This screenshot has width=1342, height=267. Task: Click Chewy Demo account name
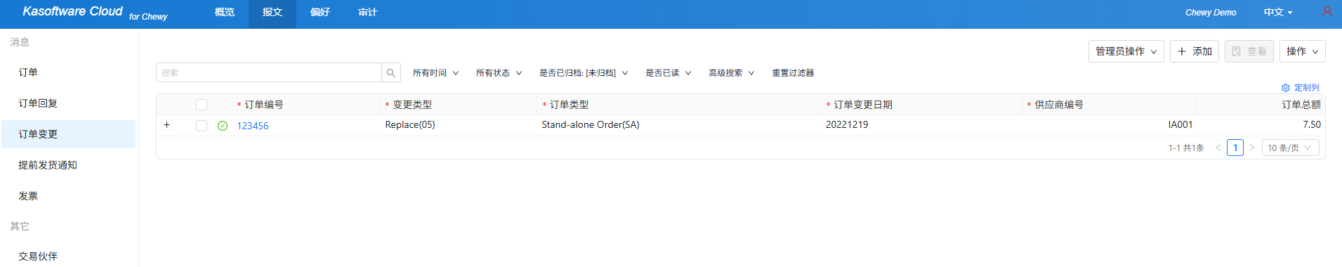(x=1211, y=13)
